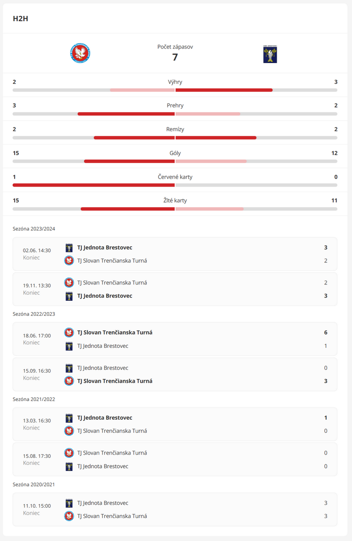Click Brestovec crest in 15.08. 17:30 match
The image size is (352, 541).
(69, 466)
